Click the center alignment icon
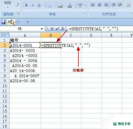133x129 pixels. 100,5
